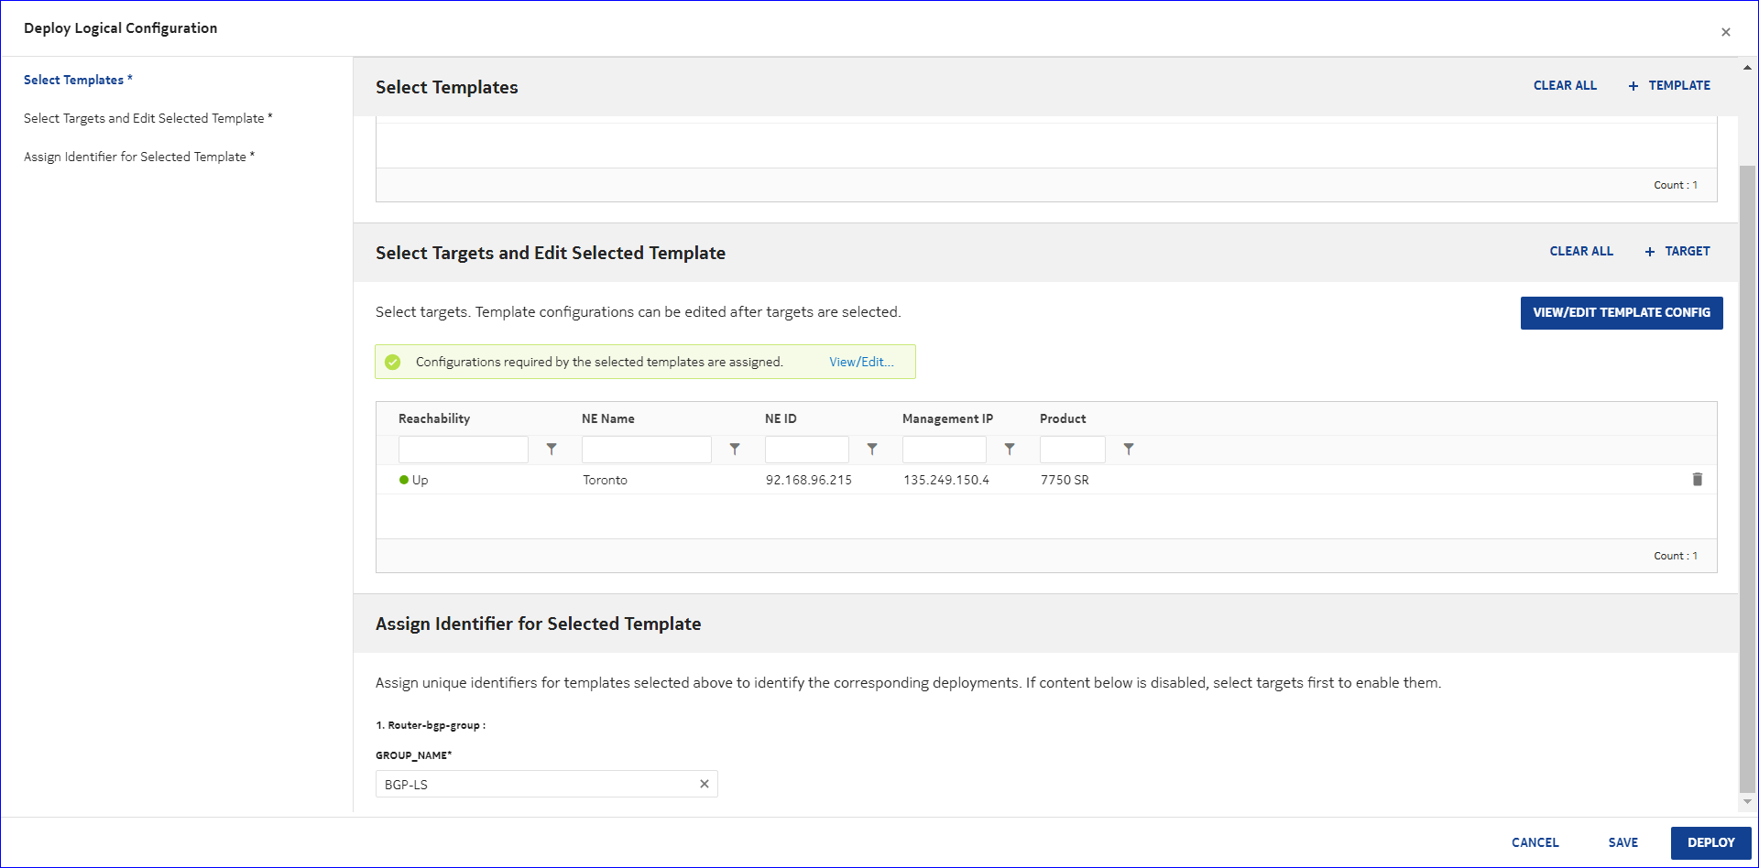Screen dimensions: 1759x868
Task: Click CLEAR ALL in Select Templates header
Action: pos(1565,85)
